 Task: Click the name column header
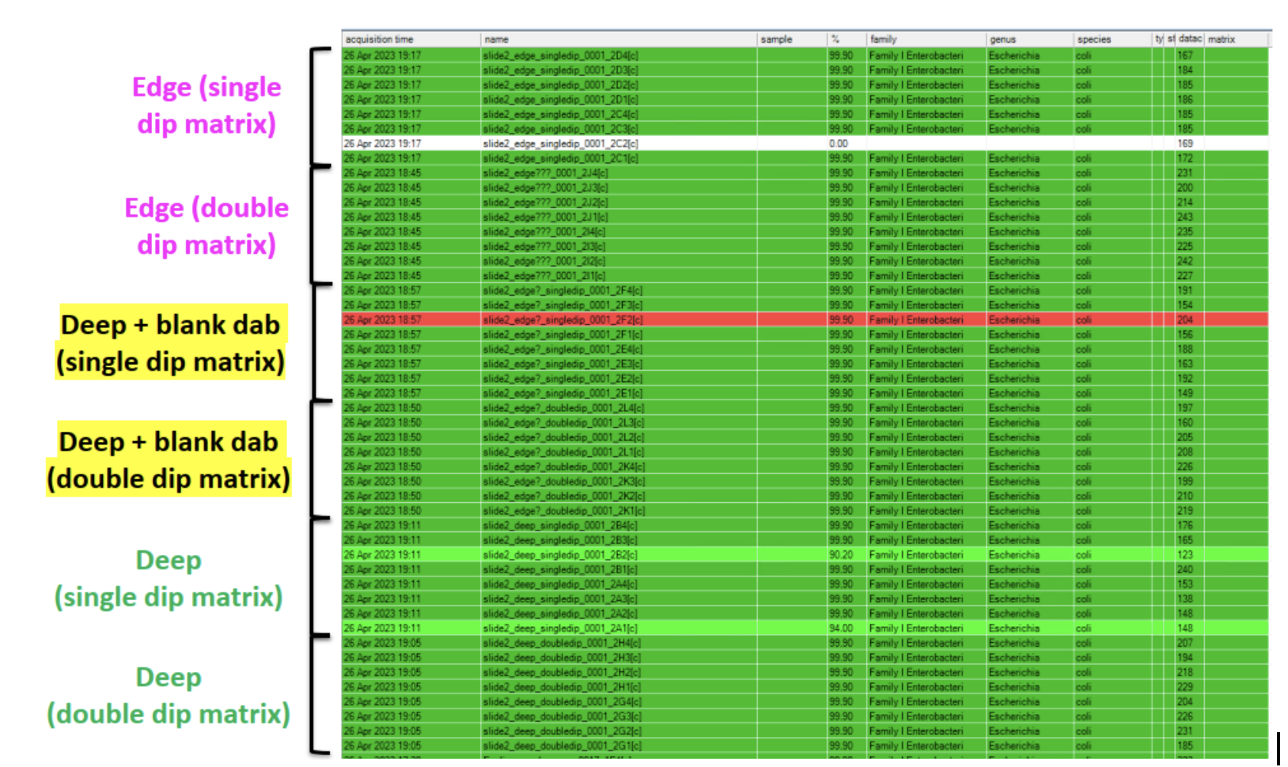[619, 39]
